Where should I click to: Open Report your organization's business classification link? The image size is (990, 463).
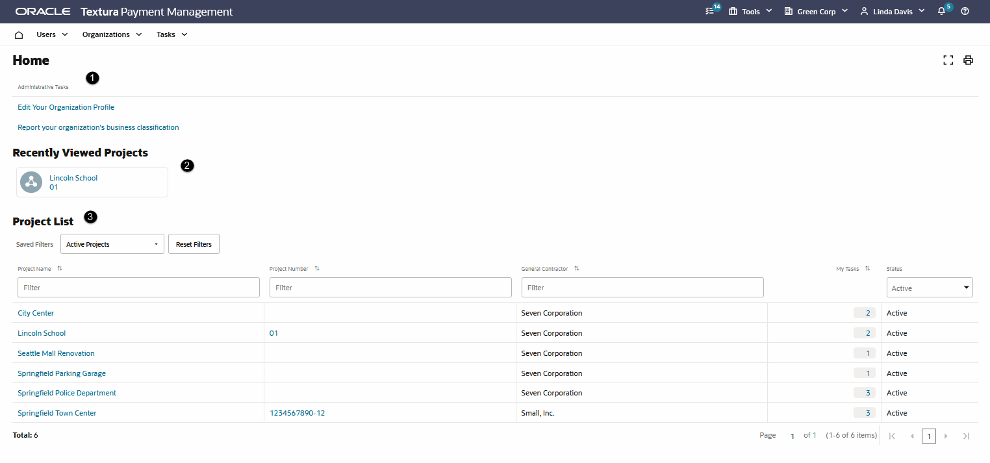98,127
